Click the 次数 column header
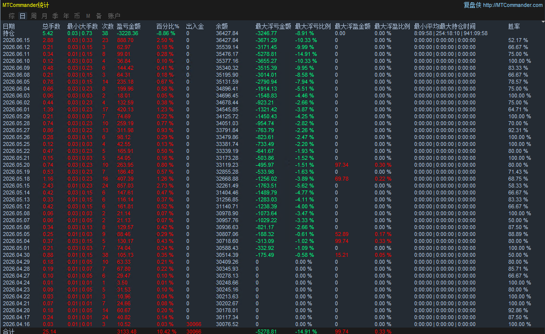This screenshot has height=334, width=545. (108, 26)
